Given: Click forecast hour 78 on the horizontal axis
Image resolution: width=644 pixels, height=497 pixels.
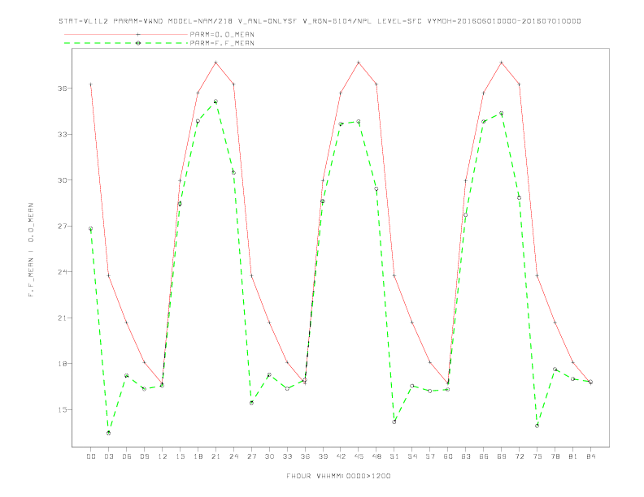Looking at the screenshot, I should [x=555, y=456].
